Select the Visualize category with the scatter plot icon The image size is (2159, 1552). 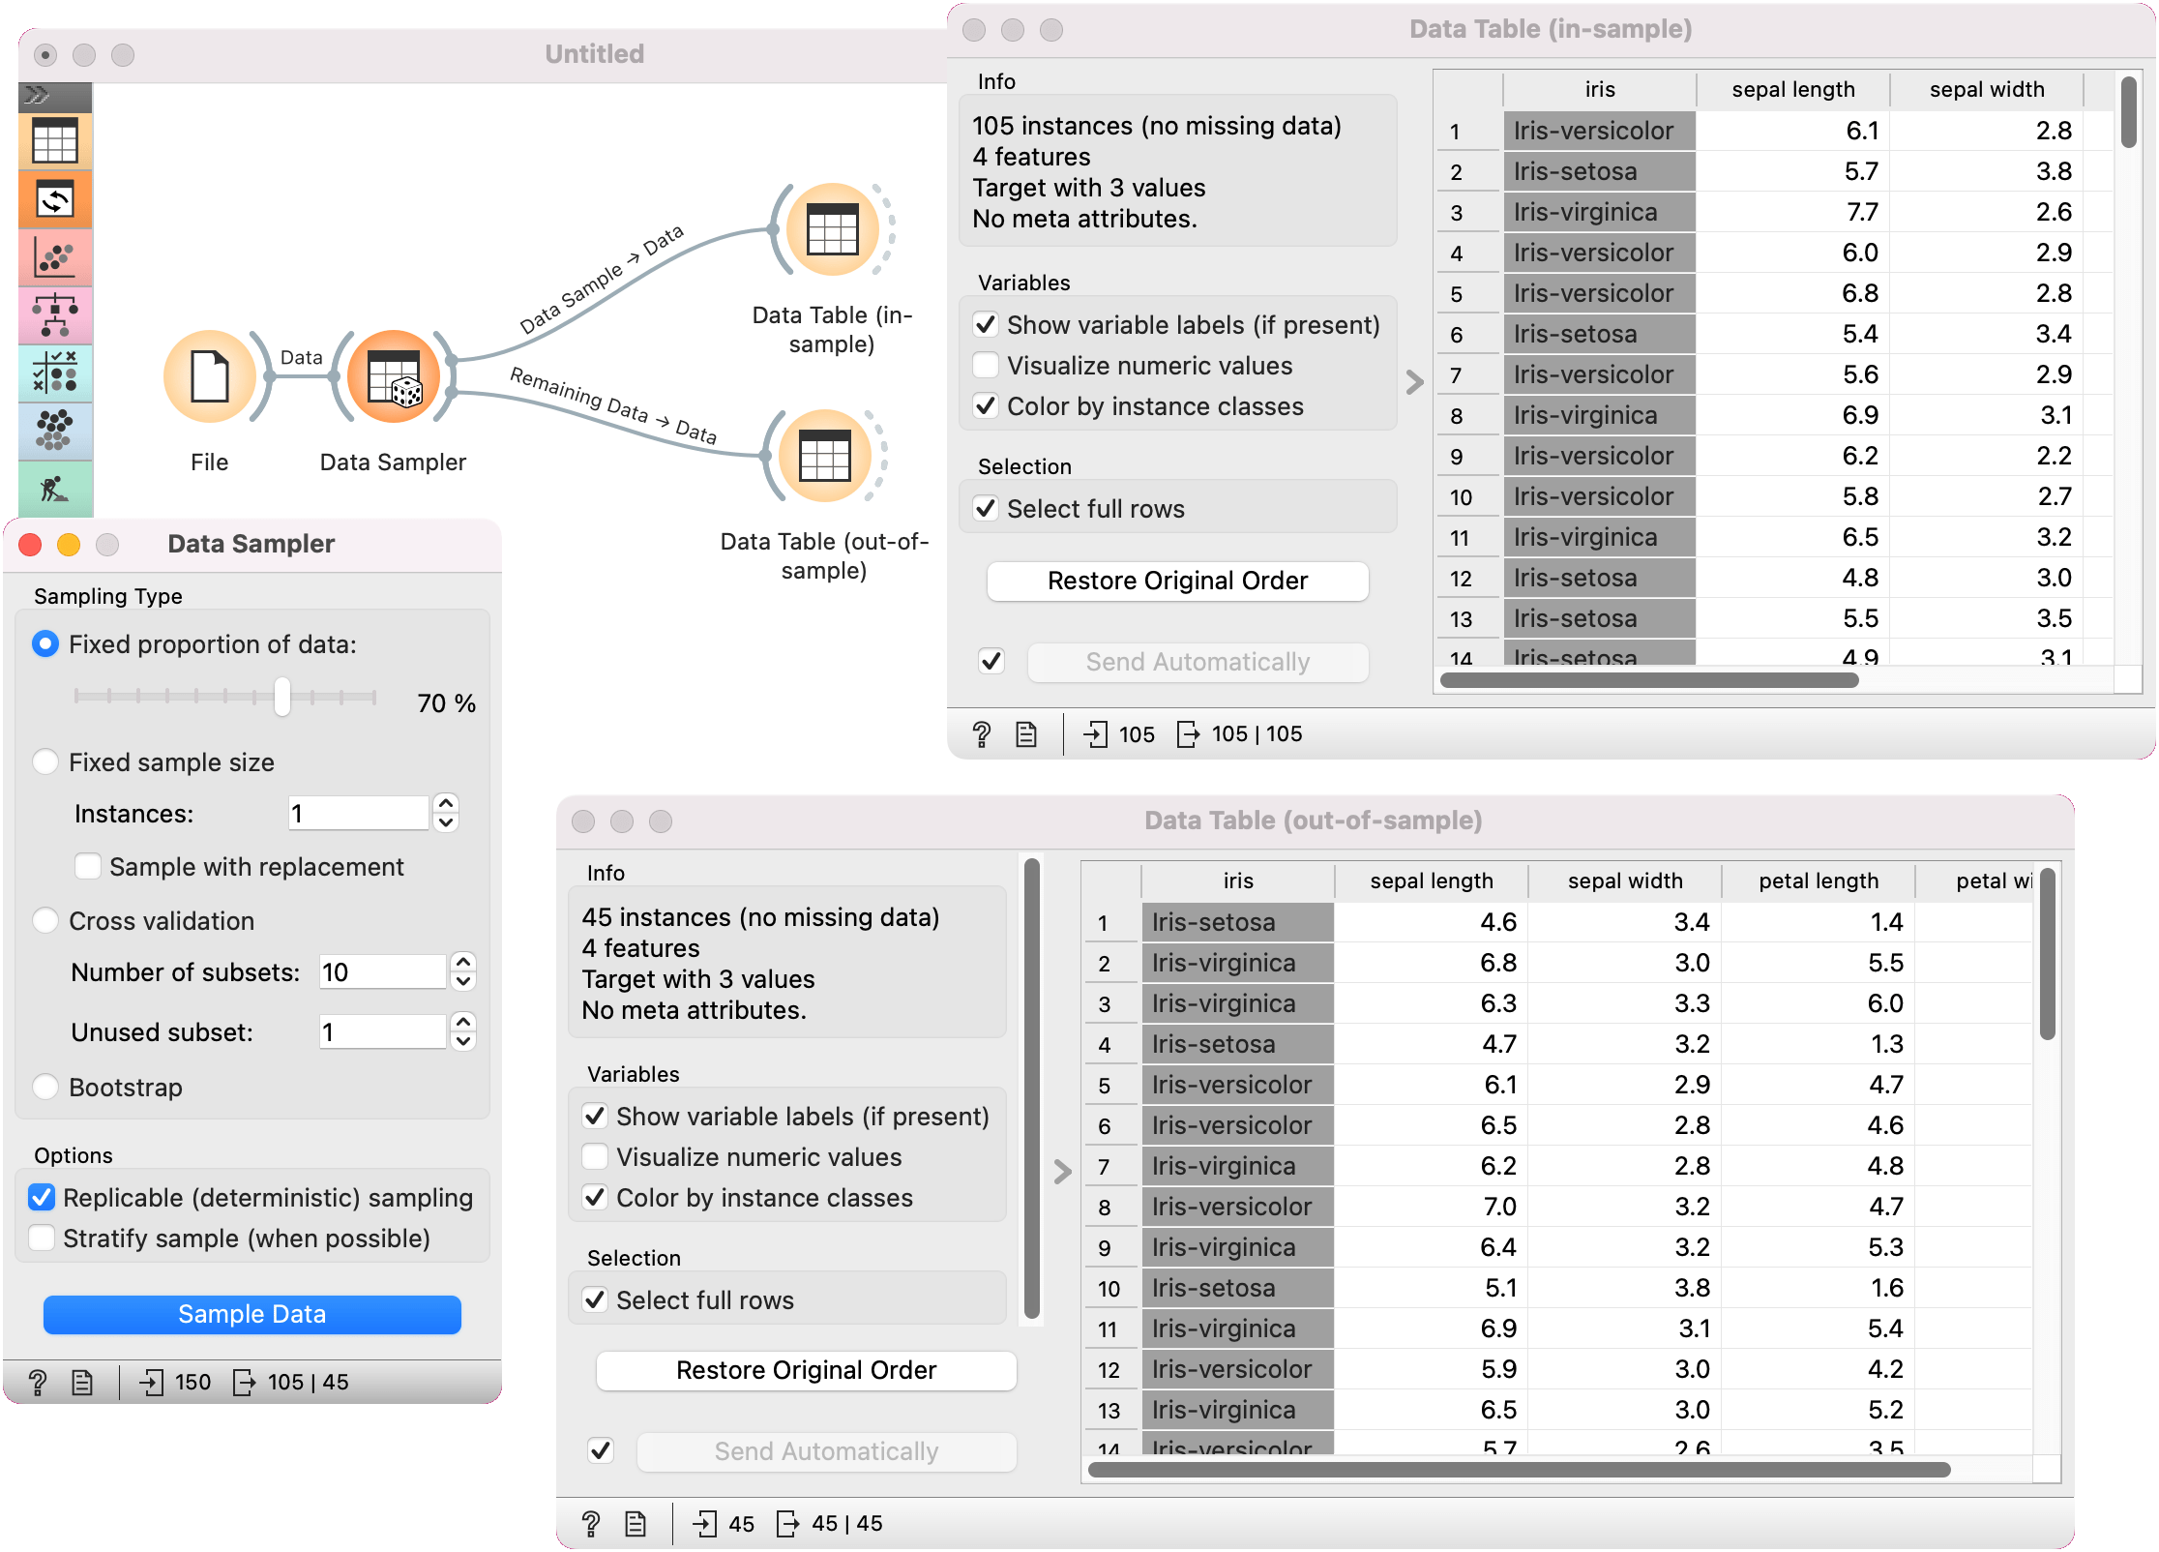coord(55,258)
